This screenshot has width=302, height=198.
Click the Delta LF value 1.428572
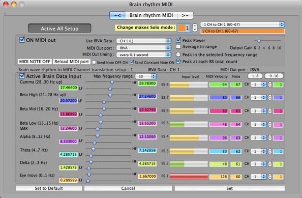point(68,167)
